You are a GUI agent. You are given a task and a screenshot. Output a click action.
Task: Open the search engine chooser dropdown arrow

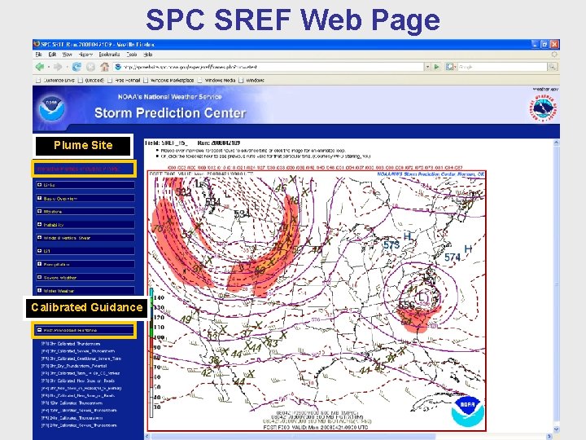coord(455,67)
